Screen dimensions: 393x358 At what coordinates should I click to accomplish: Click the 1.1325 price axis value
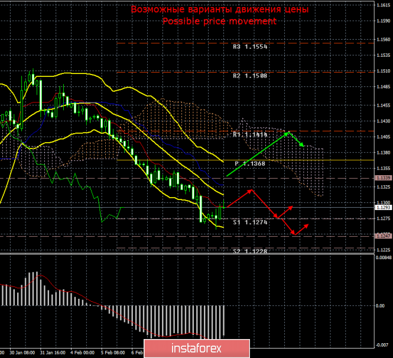pyautogui.click(x=384, y=187)
